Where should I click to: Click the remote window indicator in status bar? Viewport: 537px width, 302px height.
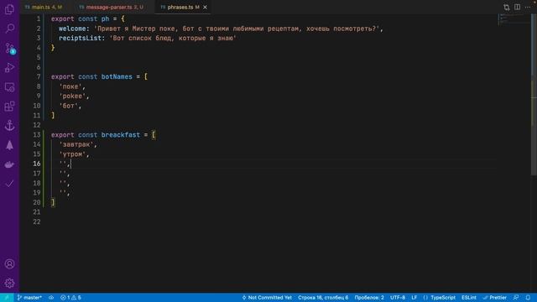pos(7,298)
